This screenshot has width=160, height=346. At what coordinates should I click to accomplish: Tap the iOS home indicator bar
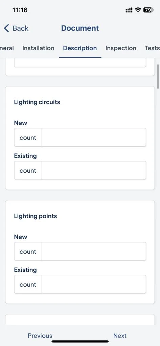80,341
